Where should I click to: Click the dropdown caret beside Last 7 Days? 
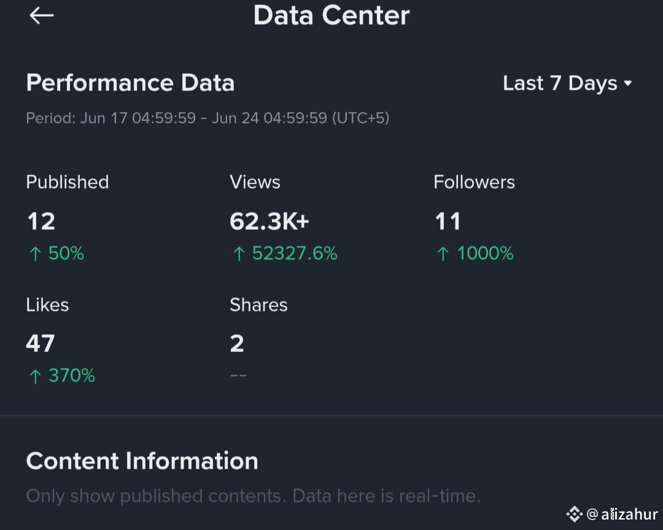628,84
